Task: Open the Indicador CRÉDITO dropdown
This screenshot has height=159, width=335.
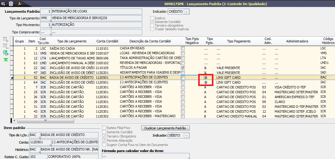Action: click(187, 12)
